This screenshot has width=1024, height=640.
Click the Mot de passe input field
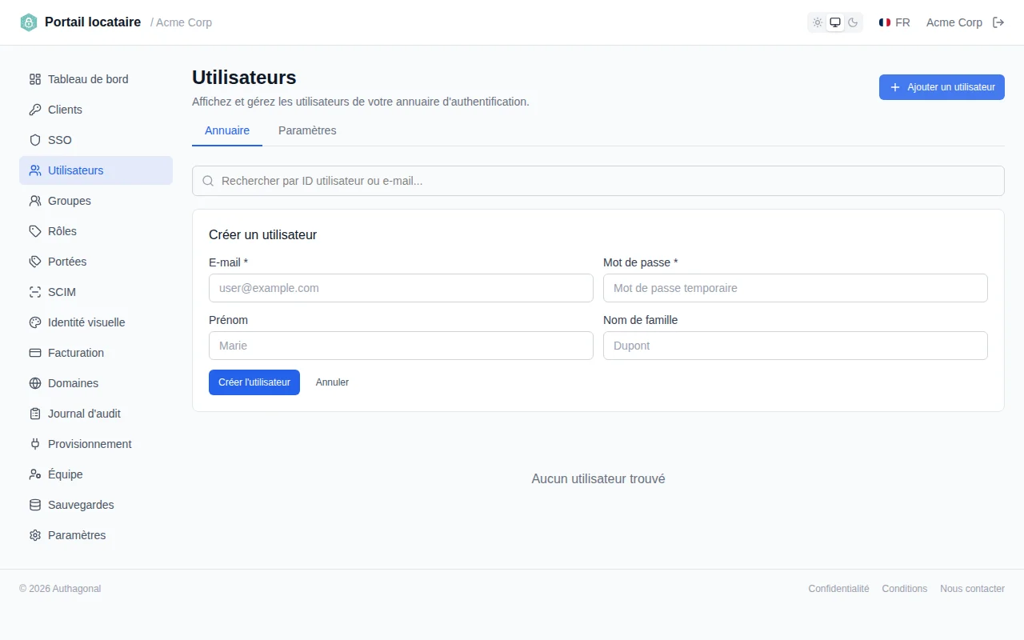click(x=795, y=288)
